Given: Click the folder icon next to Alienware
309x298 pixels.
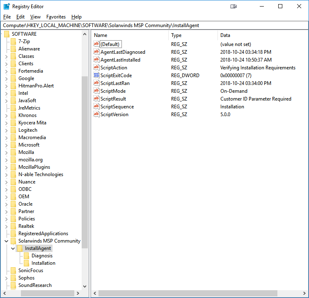Looking at the screenshot, I should coord(13,49).
